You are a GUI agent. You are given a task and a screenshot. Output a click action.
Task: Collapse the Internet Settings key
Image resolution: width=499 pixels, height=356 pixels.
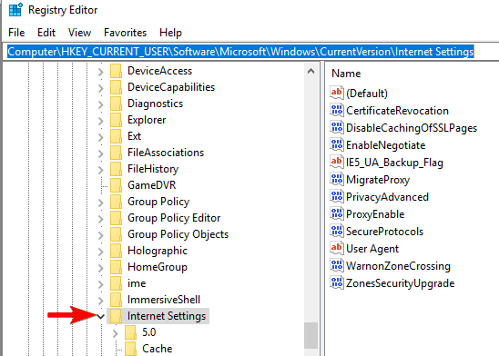click(x=100, y=316)
